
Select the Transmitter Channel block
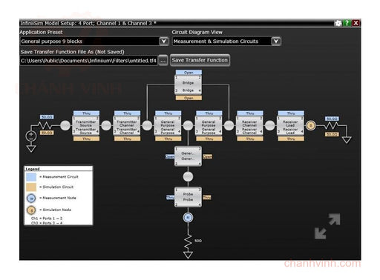click(x=127, y=126)
